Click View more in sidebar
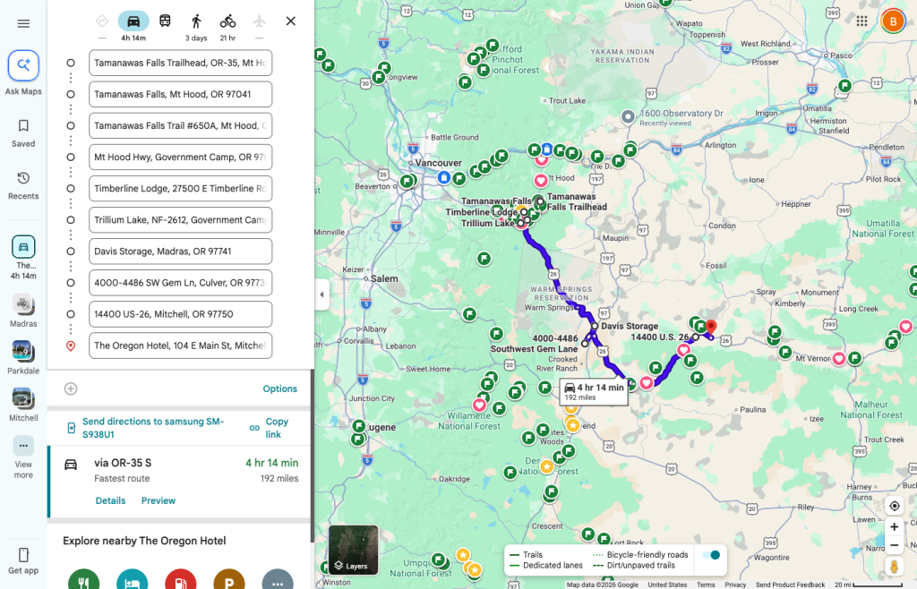Image resolution: width=917 pixels, height=589 pixels. [23, 457]
